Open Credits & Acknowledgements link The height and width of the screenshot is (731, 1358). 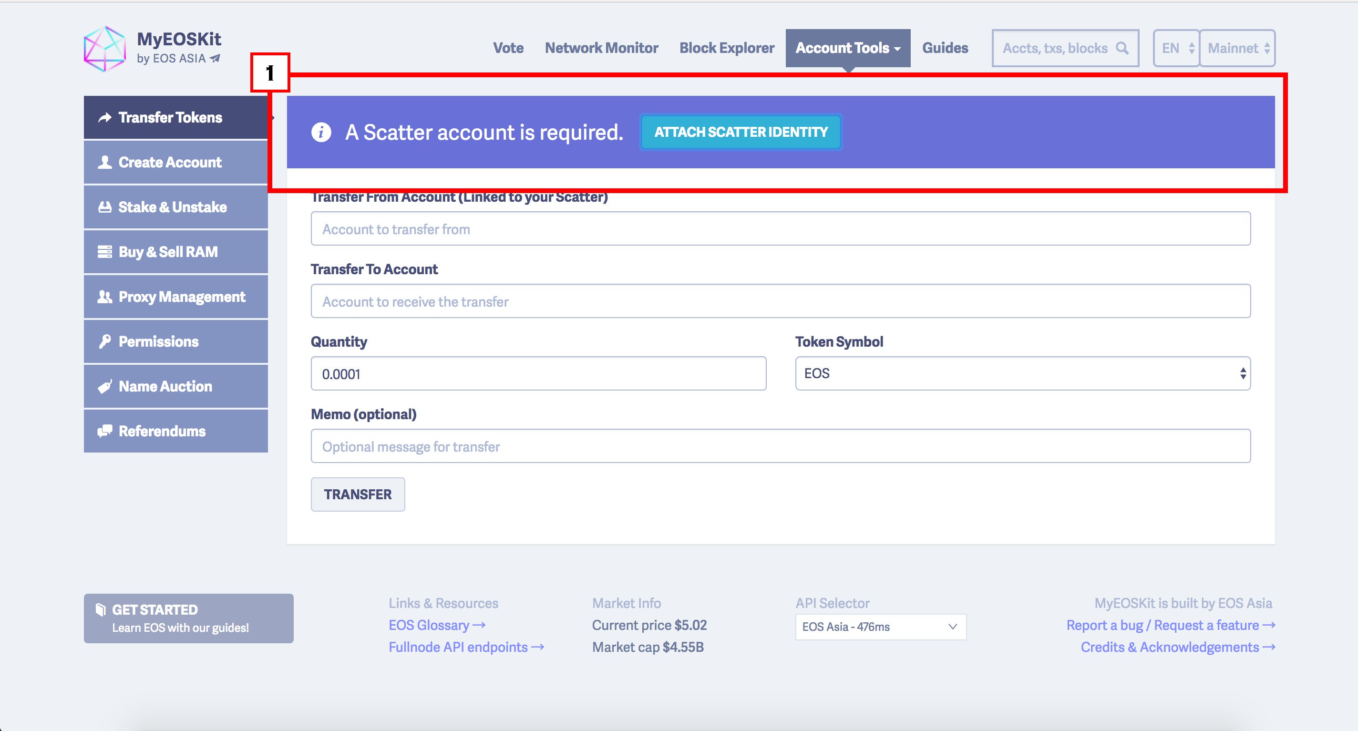point(1178,647)
